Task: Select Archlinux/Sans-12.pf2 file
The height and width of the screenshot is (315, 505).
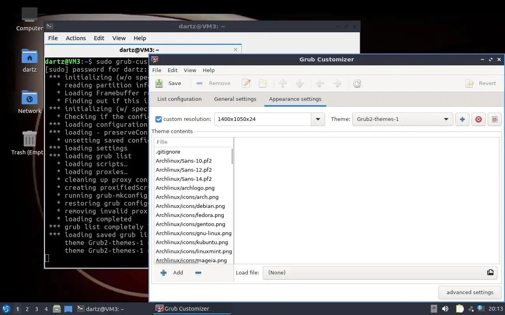Action: (193, 170)
